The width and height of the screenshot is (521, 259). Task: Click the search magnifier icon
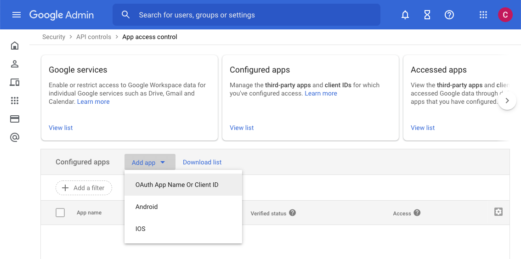click(125, 15)
